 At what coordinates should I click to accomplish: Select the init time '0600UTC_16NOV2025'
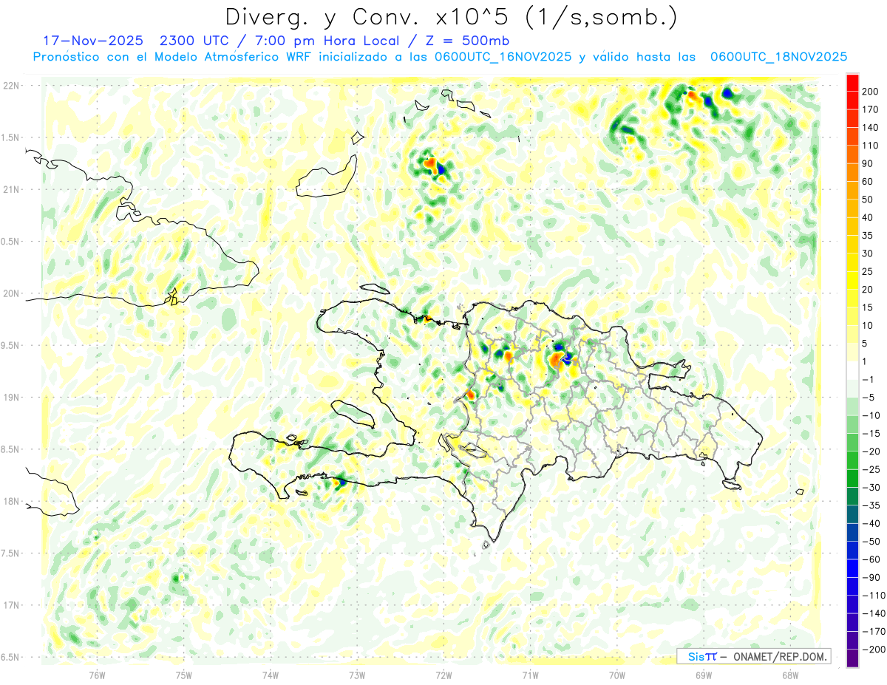pos(503,57)
